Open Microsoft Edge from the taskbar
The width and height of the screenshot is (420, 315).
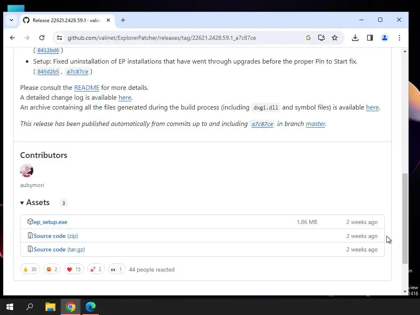(91, 307)
